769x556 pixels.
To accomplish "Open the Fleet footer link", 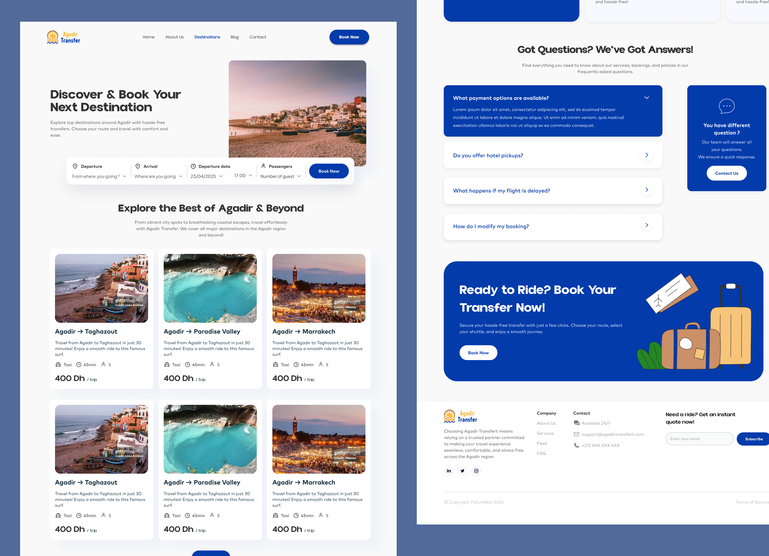I will coord(542,443).
